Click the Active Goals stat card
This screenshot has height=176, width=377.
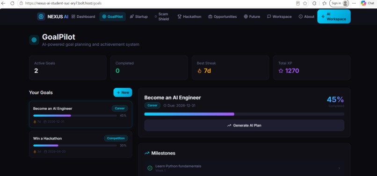pyautogui.click(x=68, y=68)
